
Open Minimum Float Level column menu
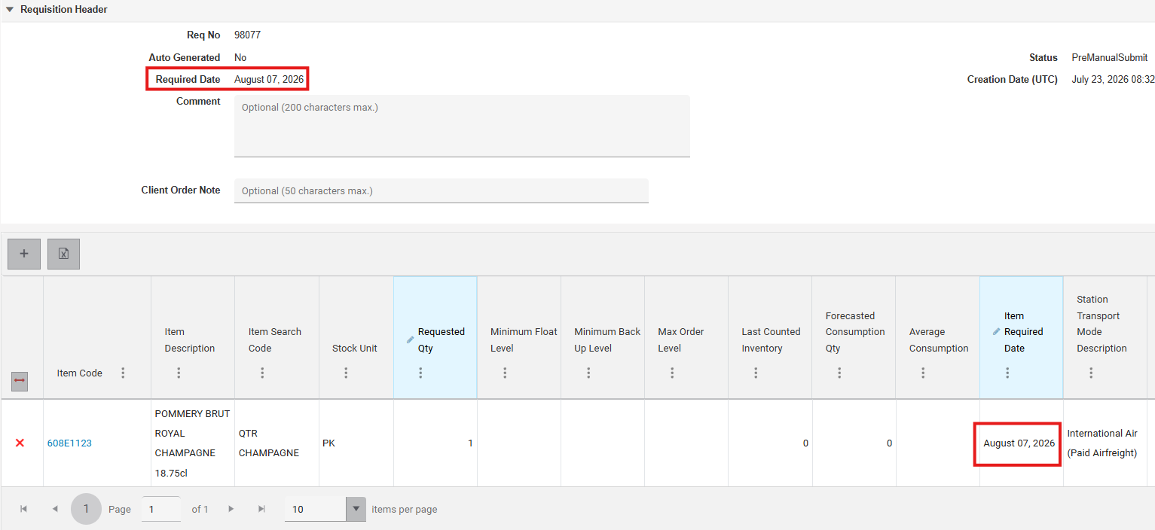coord(505,373)
